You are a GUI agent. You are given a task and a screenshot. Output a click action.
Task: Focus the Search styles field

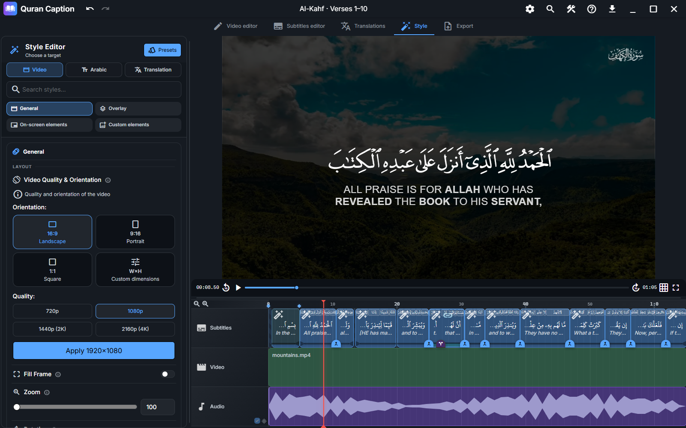click(94, 89)
